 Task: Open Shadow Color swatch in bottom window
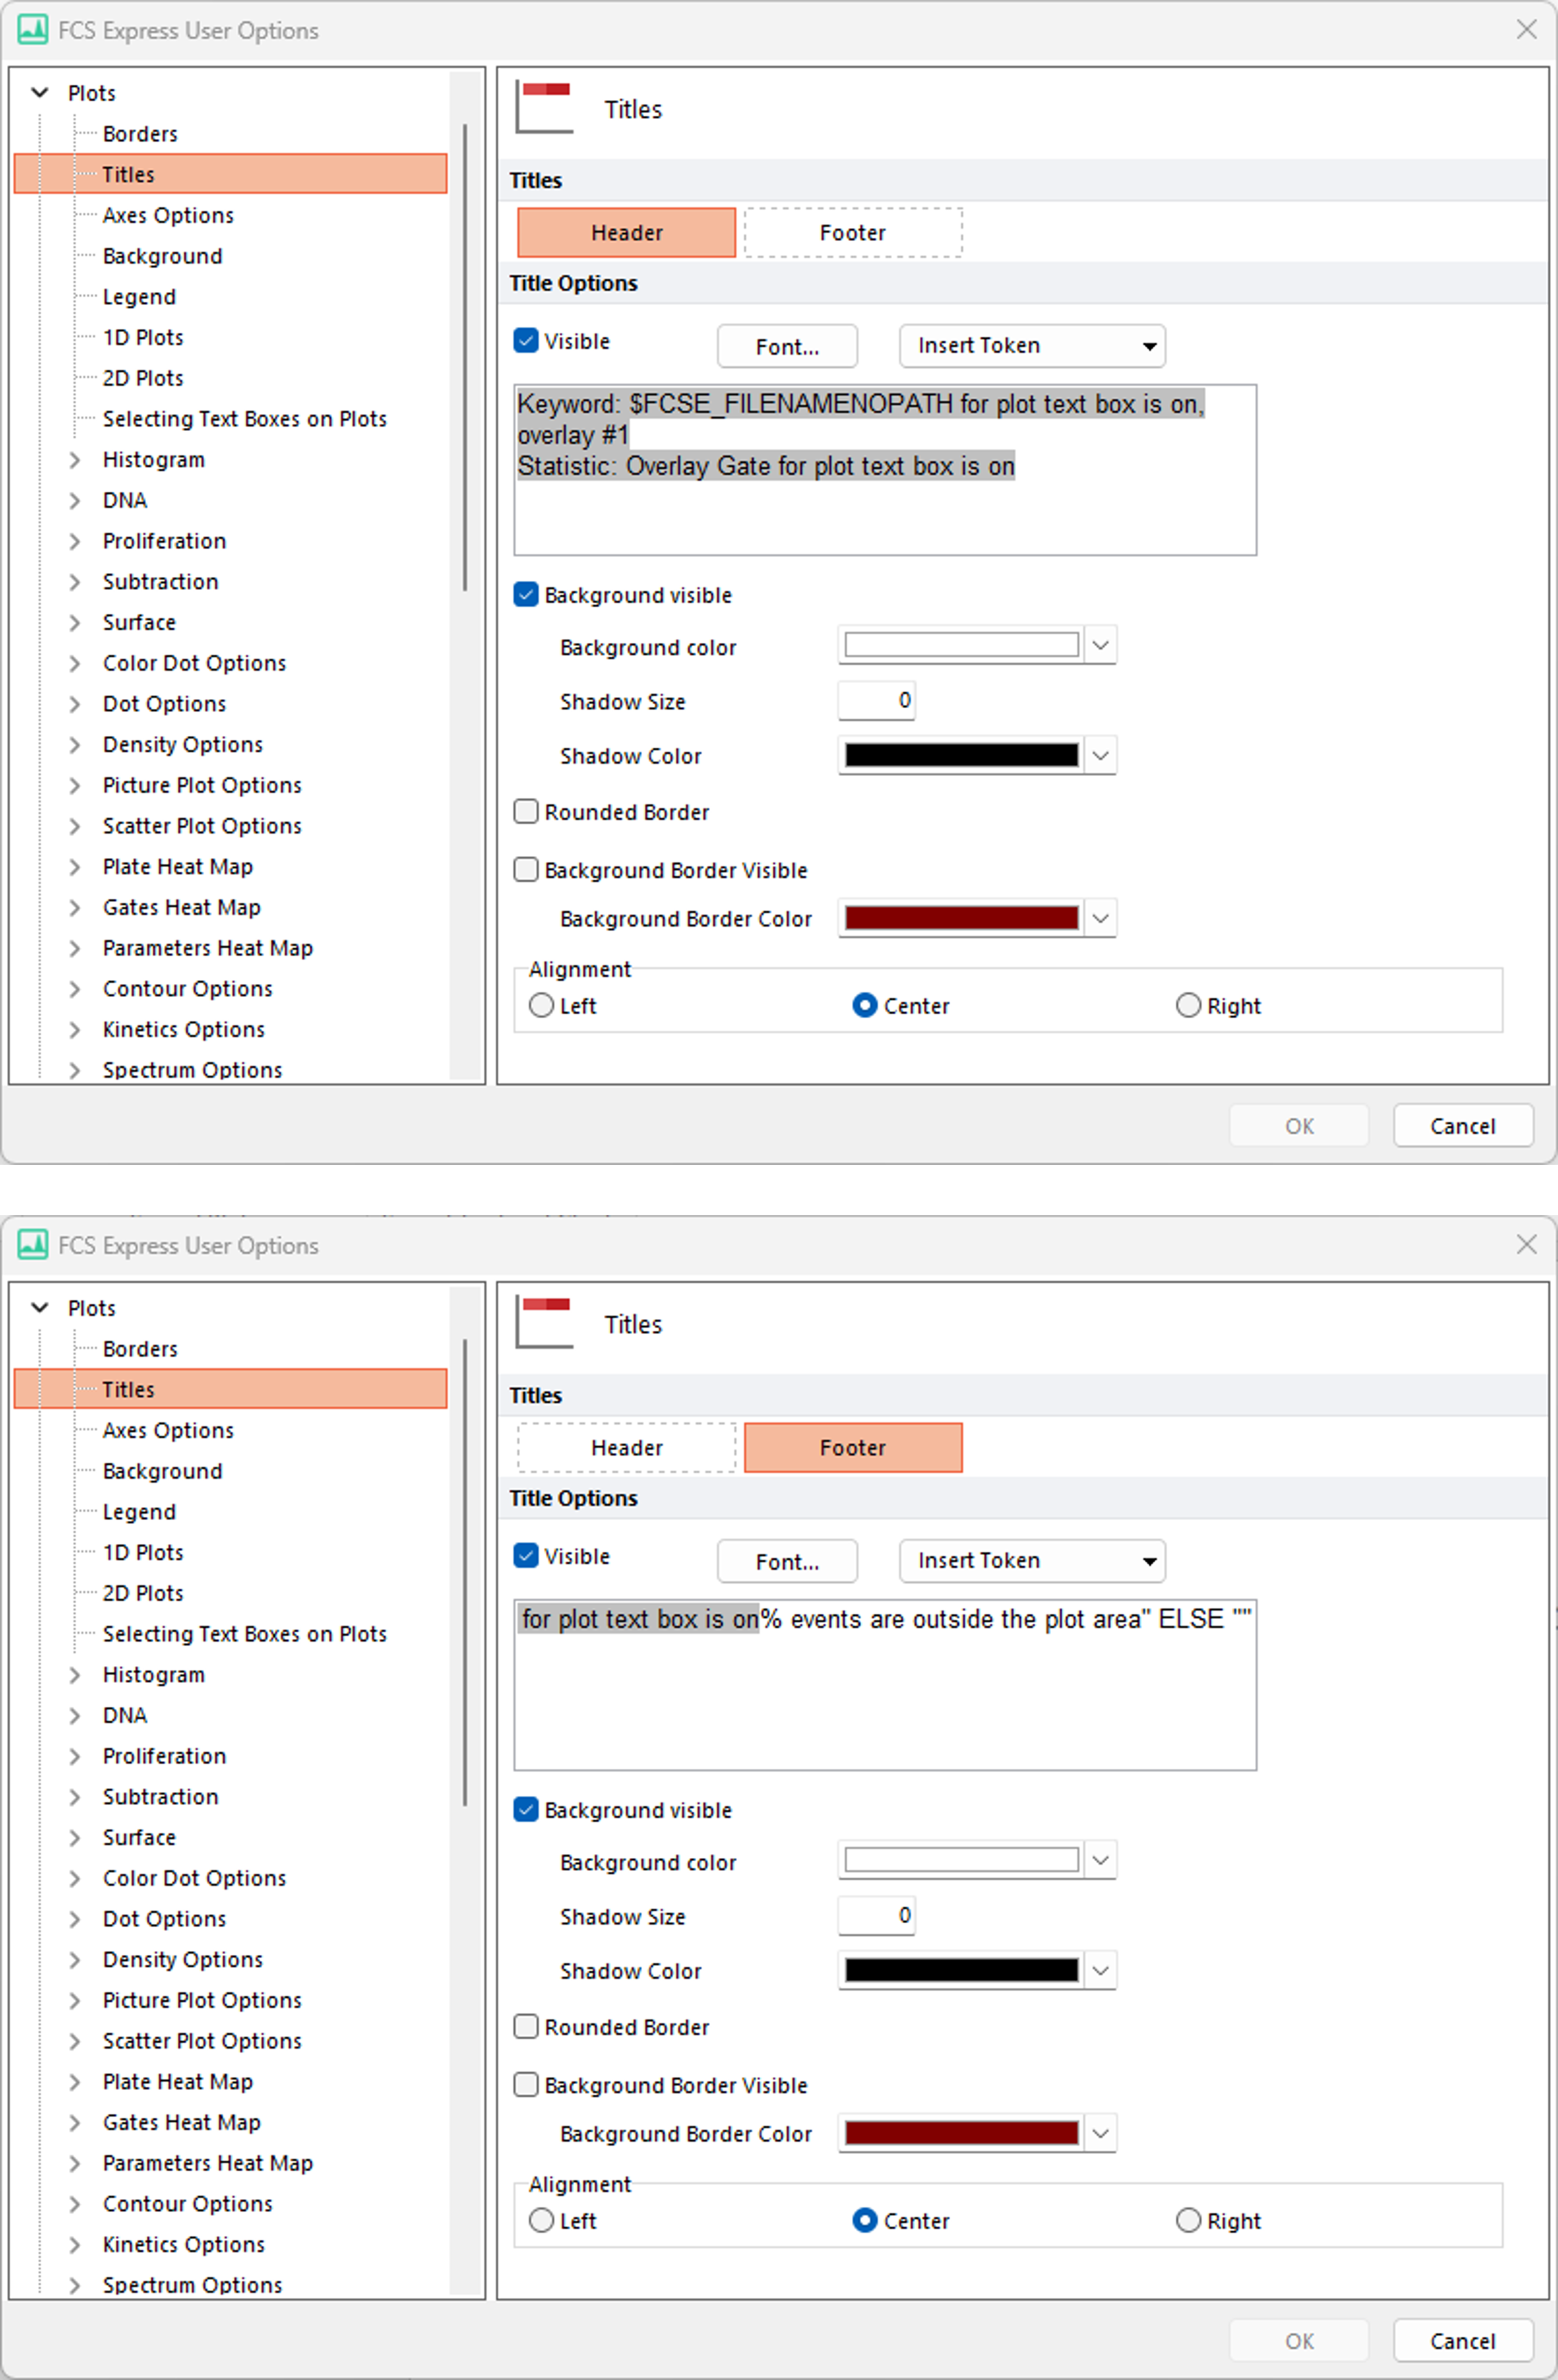pos(977,1970)
